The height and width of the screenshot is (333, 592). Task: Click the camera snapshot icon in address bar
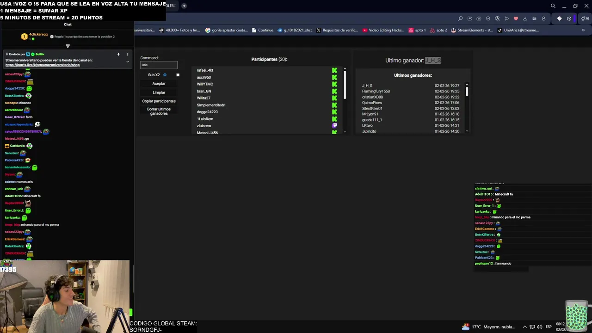tap(479, 18)
